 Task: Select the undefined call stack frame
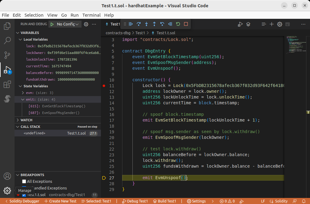coord(35,133)
